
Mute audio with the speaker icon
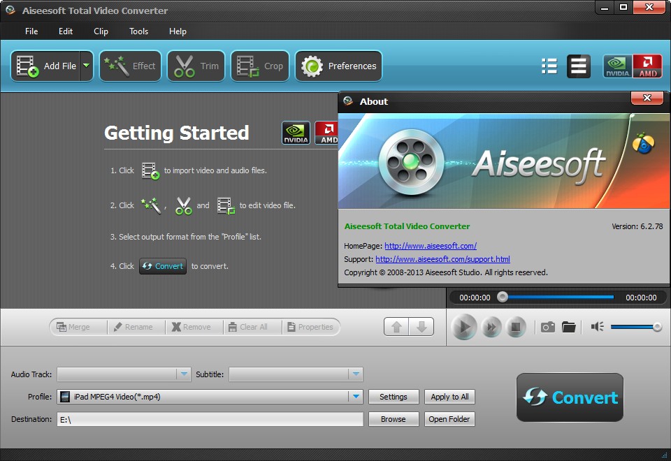tap(598, 327)
